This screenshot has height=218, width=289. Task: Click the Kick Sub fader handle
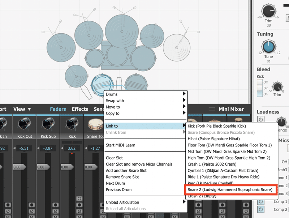[x=43, y=167]
